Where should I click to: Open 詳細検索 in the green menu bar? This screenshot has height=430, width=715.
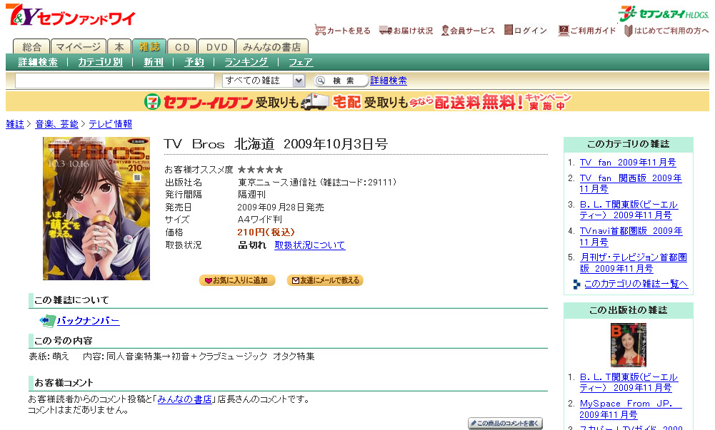tap(38, 62)
